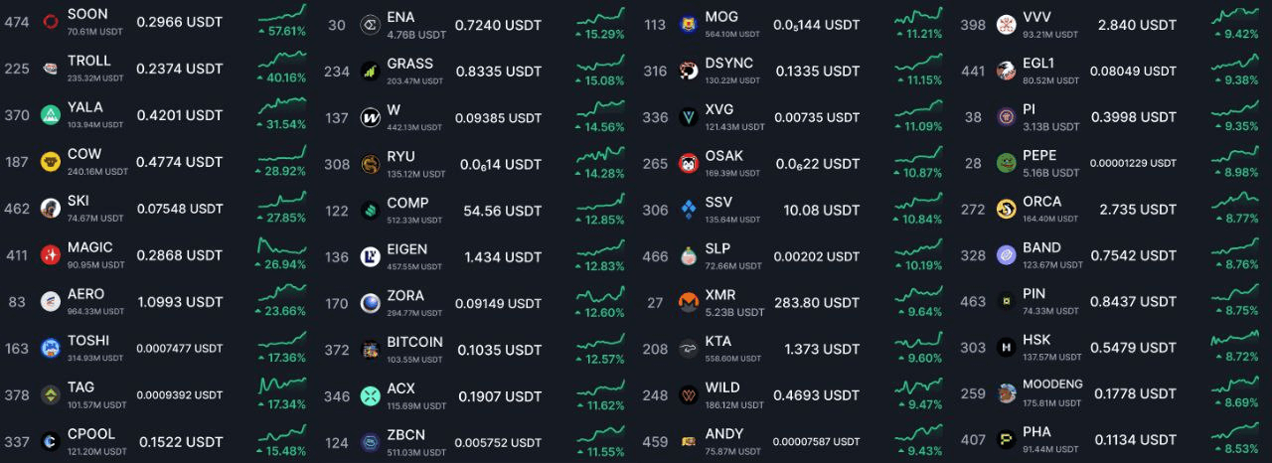Screen dimensions: 1272x463
Task: Select the COMP green logo icon
Action: pos(370,210)
